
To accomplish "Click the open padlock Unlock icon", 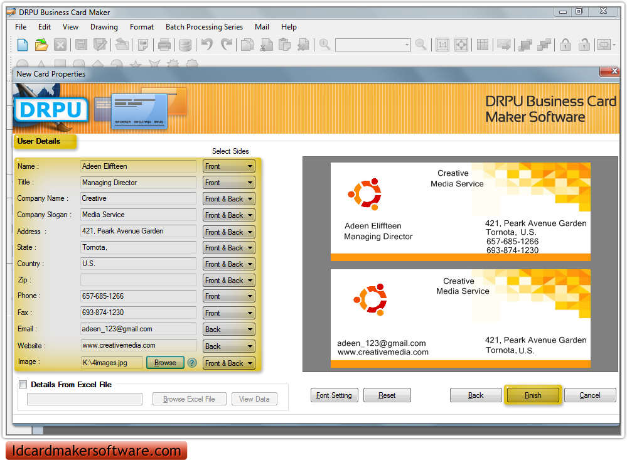I will coord(584,45).
